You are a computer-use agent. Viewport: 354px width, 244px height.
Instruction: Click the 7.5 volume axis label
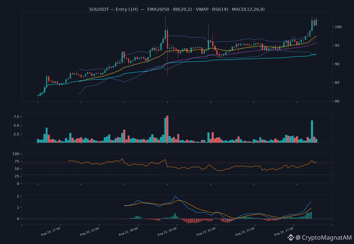tap(16, 117)
